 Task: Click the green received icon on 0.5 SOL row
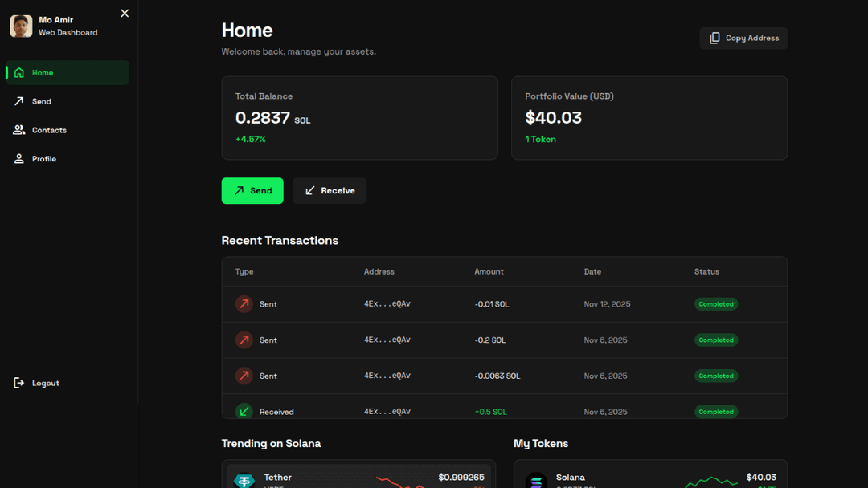pyautogui.click(x=244, y=411)
